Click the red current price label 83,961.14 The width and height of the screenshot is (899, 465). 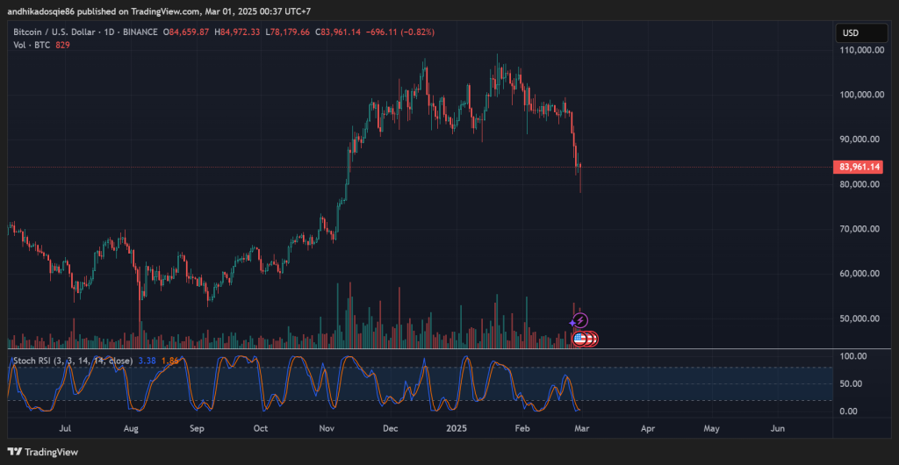[x=859, y=168]
